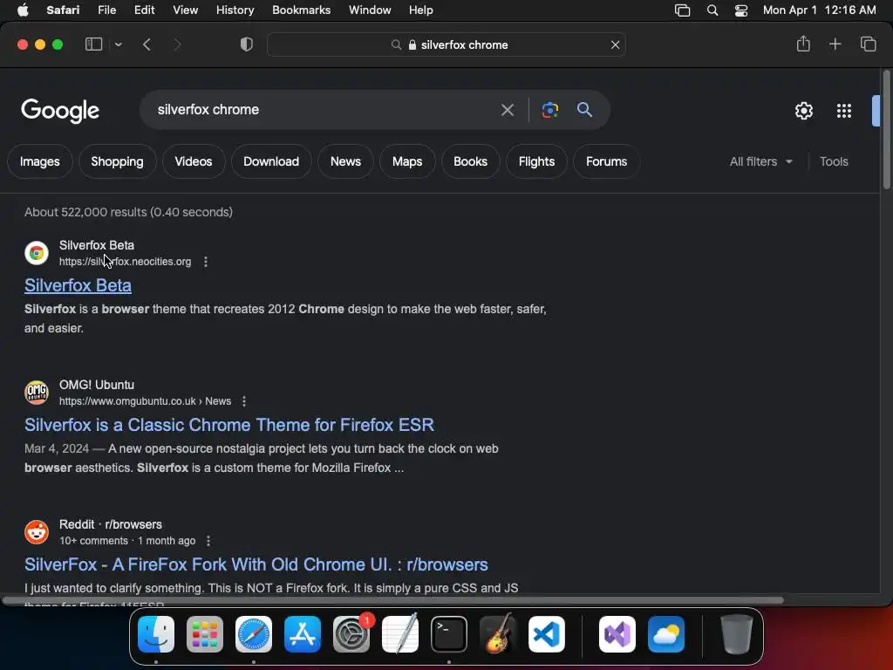Search by image with Google Lens
The width and height of the screenshot is (893, 670).
(549, 110)
